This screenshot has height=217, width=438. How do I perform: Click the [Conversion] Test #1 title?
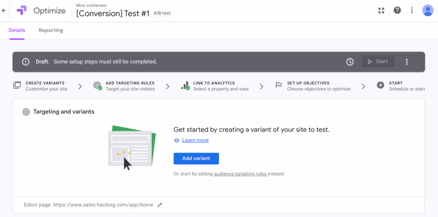[x=113, y=14]
